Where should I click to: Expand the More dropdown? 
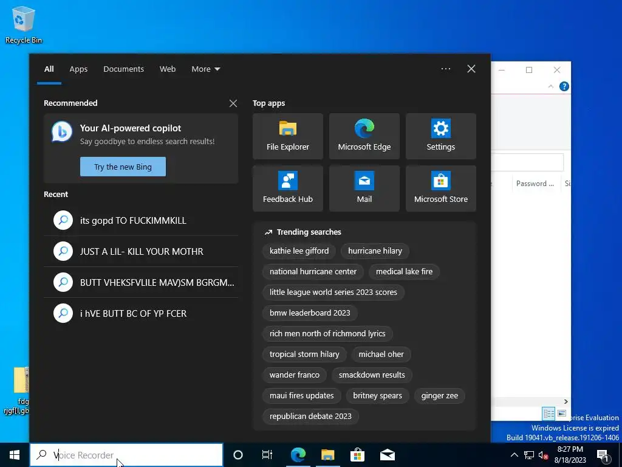205,69
